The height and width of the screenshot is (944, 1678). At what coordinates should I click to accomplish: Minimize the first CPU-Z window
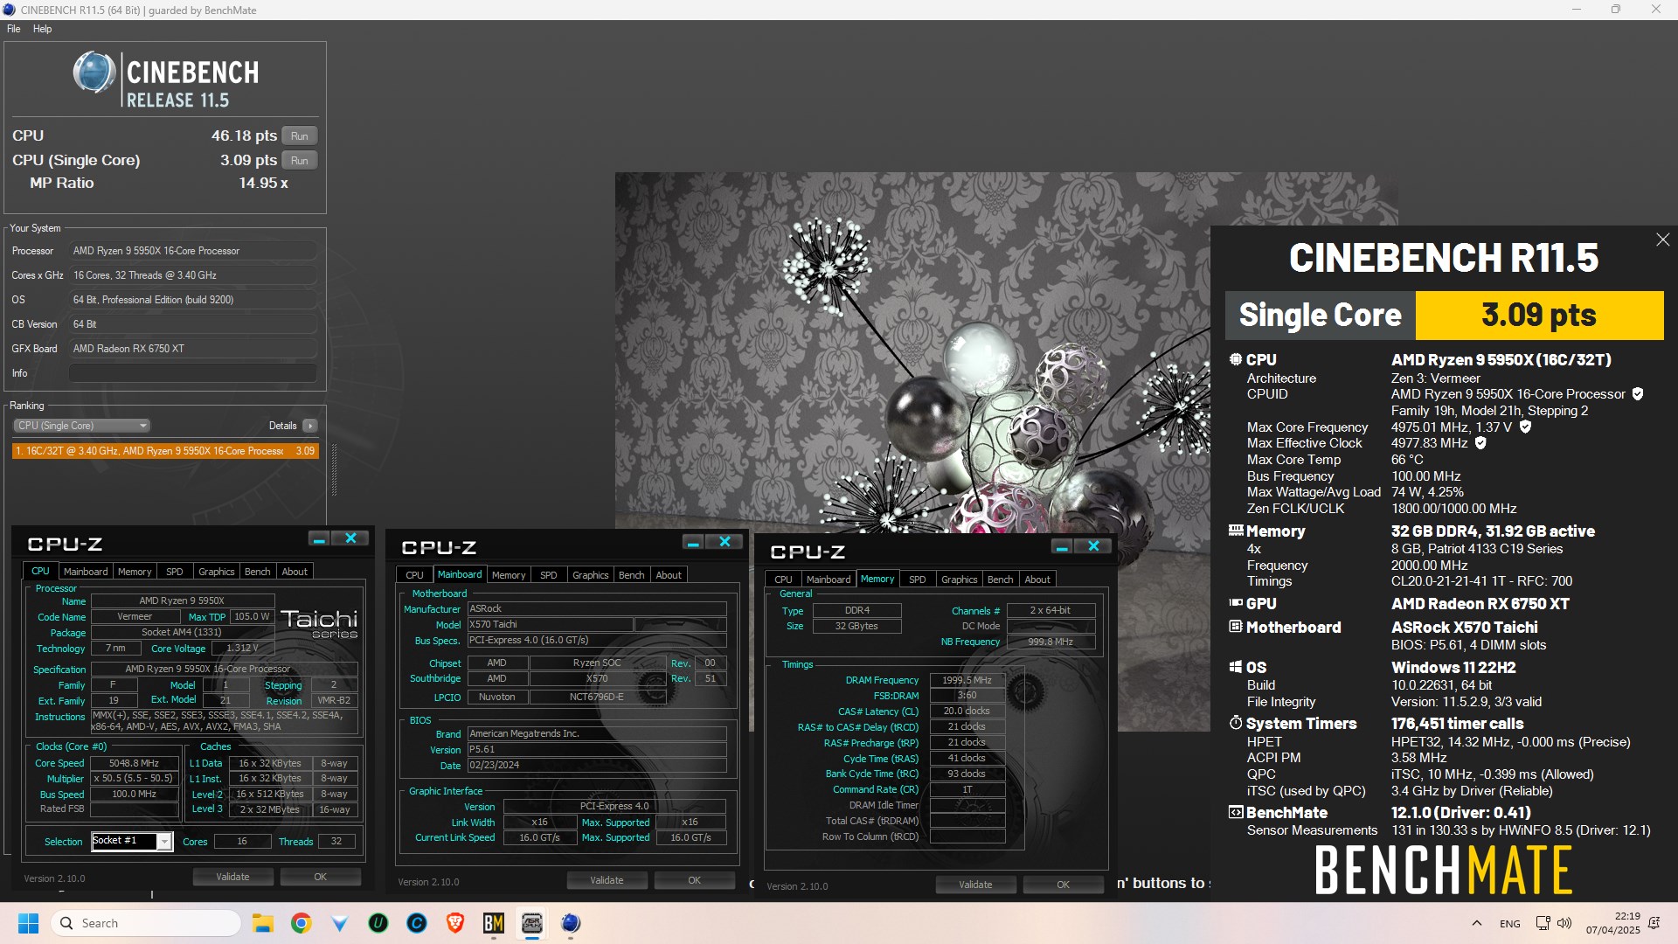click(319, 539)
